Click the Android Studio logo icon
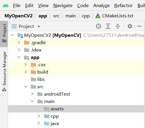This screenshot has height=128, width=145. pos(6,6)
